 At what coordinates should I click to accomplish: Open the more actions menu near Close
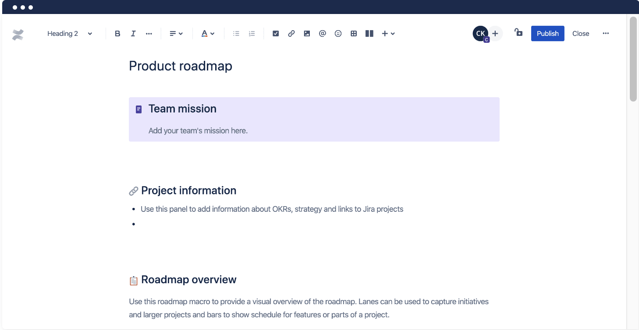coord(606,33)
